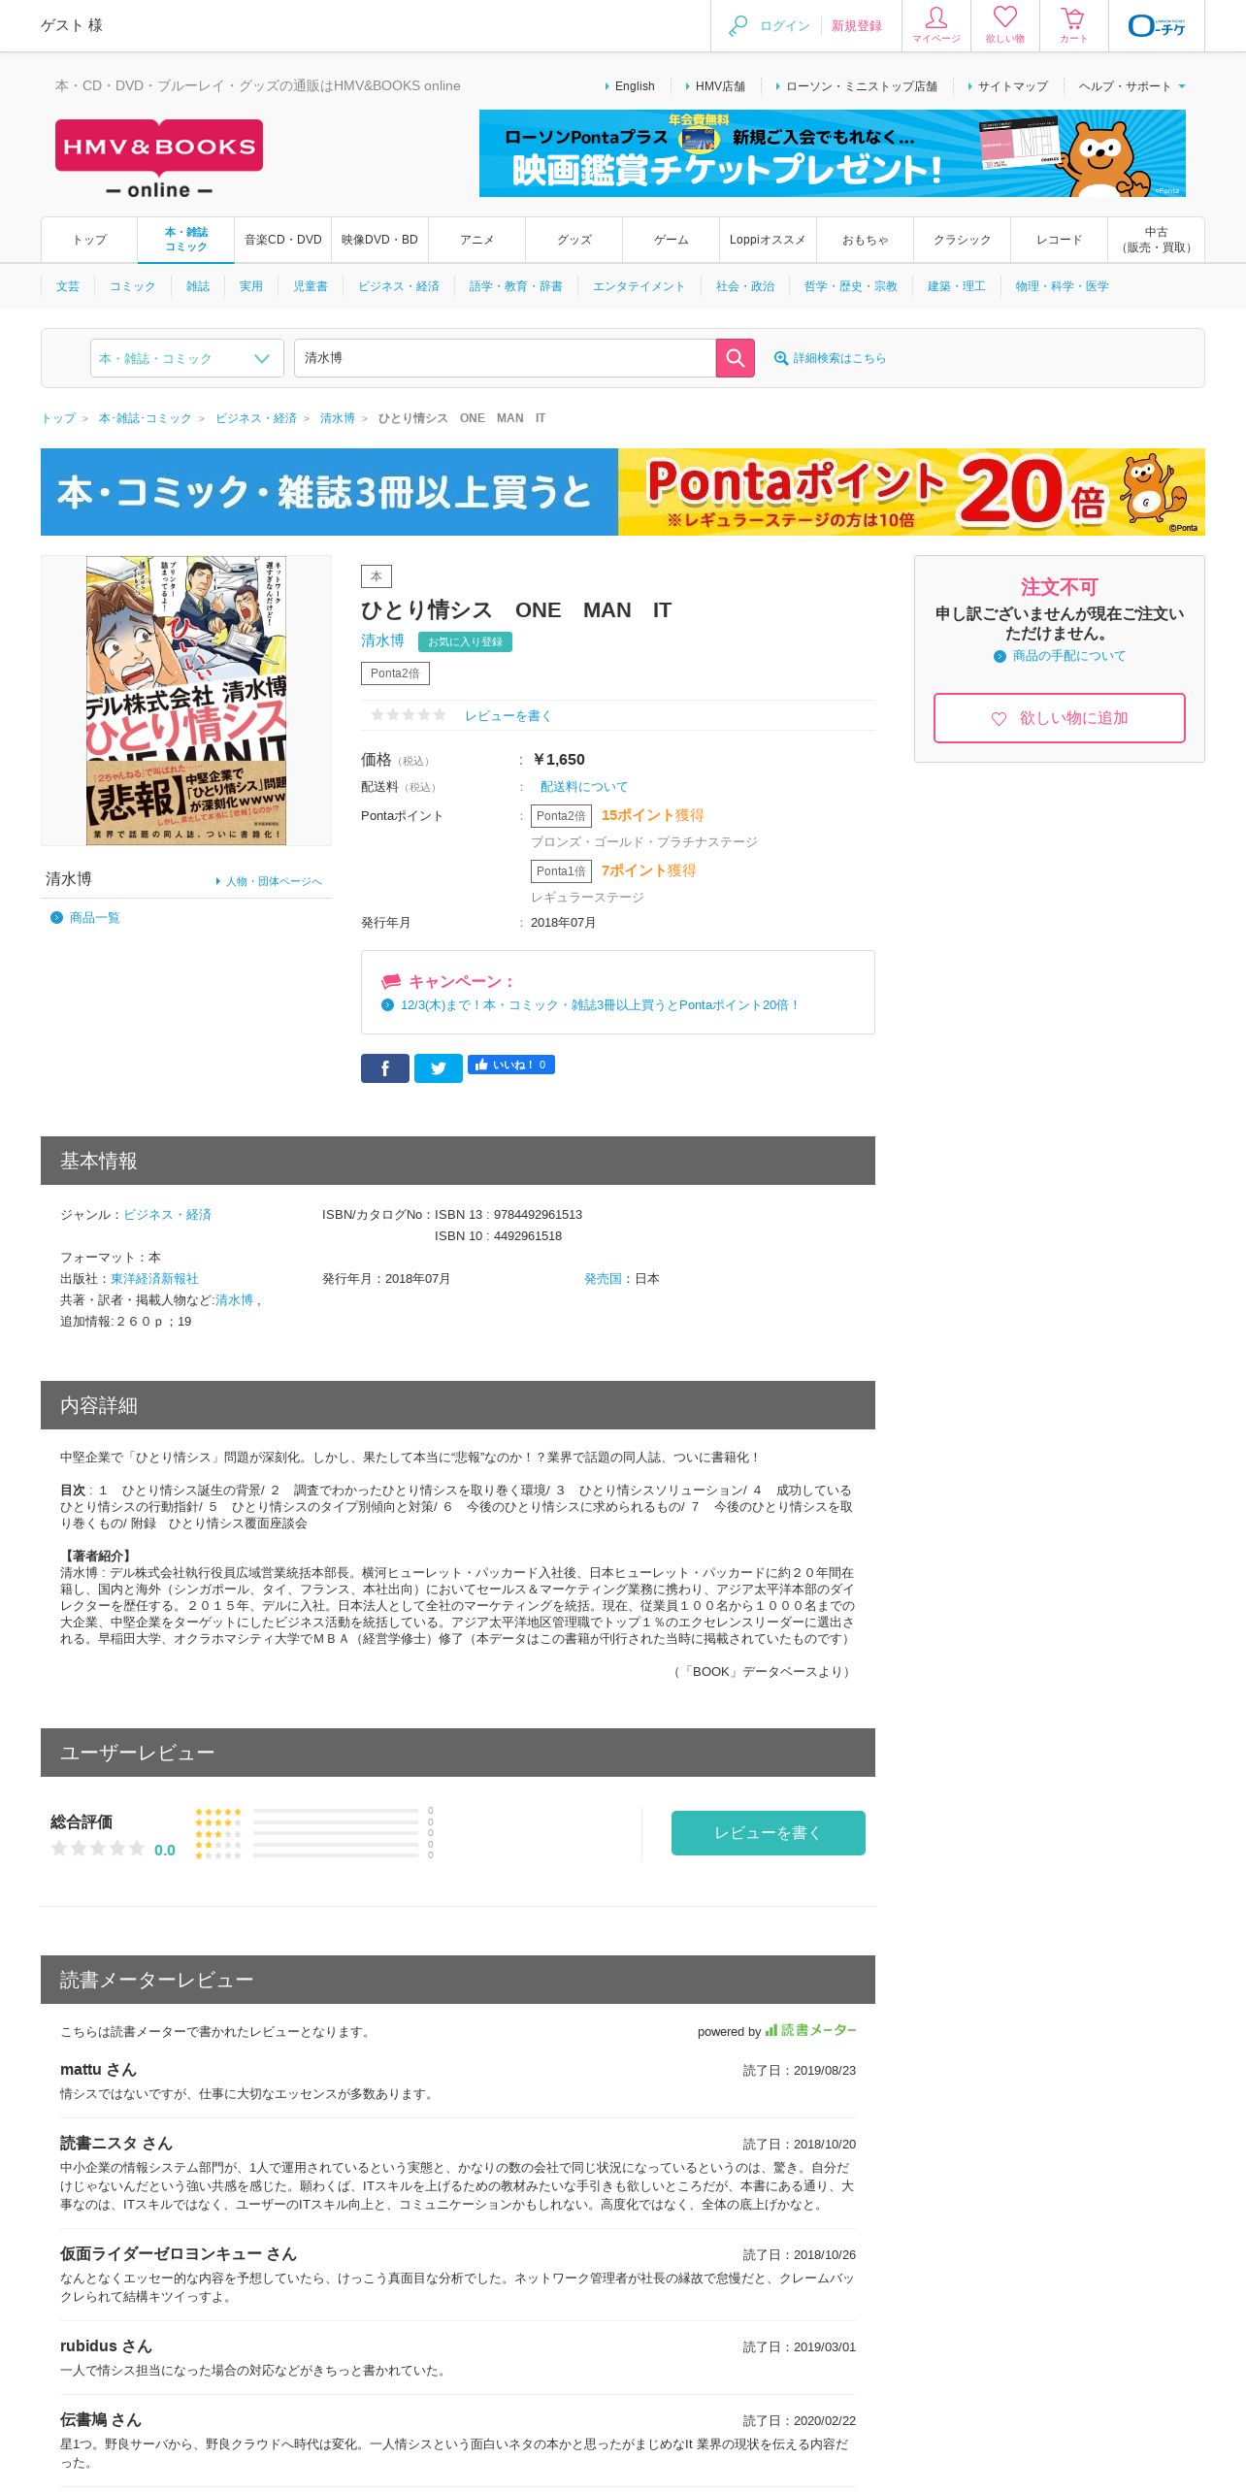Switch to English link
The height and width of the screenshot is (2492, 1246).
(635, 86)
